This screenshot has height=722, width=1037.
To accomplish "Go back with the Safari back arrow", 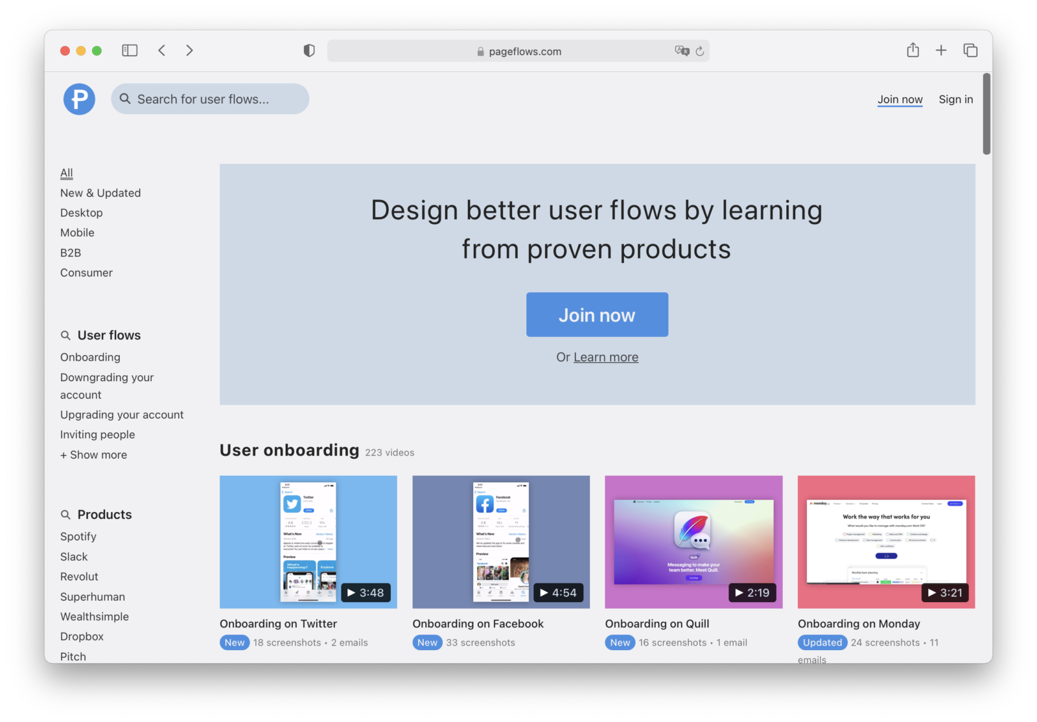I will (x=162, y=51).
